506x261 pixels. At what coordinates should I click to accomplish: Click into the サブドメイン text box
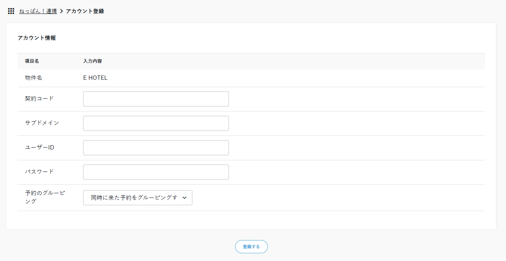[156, 123]
